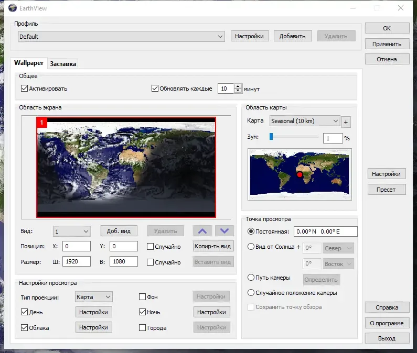
Task: Click the EarthView globe icon in title bar
Action: click(x=13, y=8)
